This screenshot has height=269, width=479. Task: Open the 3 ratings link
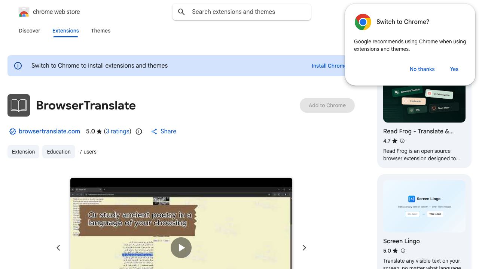pos(118,132)
